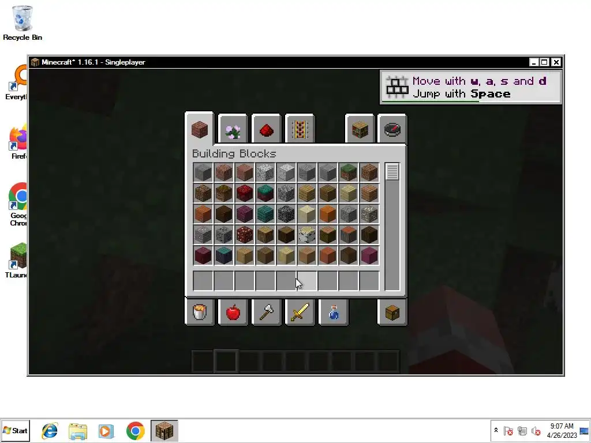The width and height of the screenshot is (591, 443).
Task: Select the Gravel block
Action: [x=348, y=214]
